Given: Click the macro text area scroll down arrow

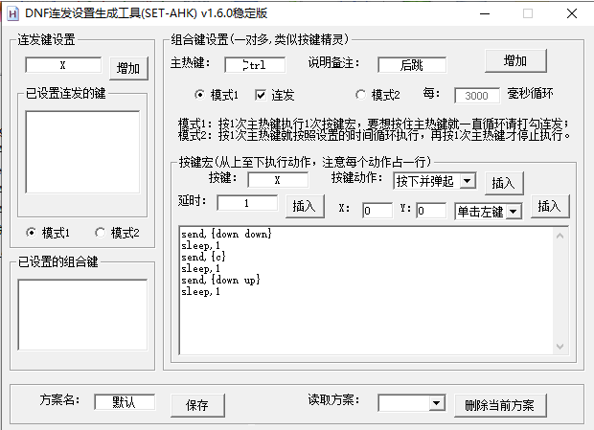Looking at the screenshot, I should pyautogui.click(x=560, y=347).
